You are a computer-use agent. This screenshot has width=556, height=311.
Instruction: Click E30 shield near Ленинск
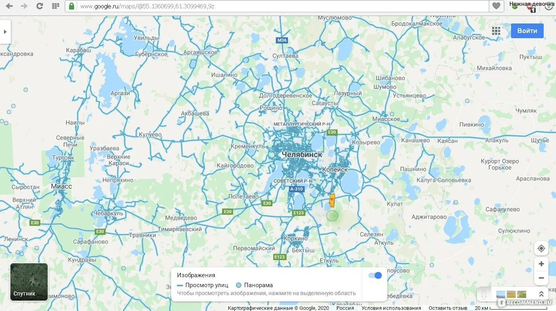pos(35,223)
